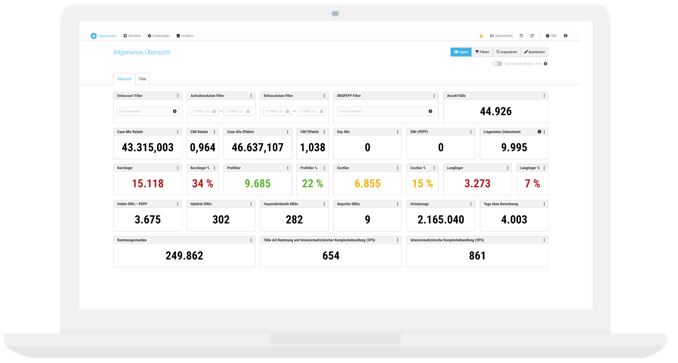Expand options menu of Beatmungsstunden card
Image resolution: width=678 pixels, height=363 pixels.
pyautogui.click(x=251, y=240)
